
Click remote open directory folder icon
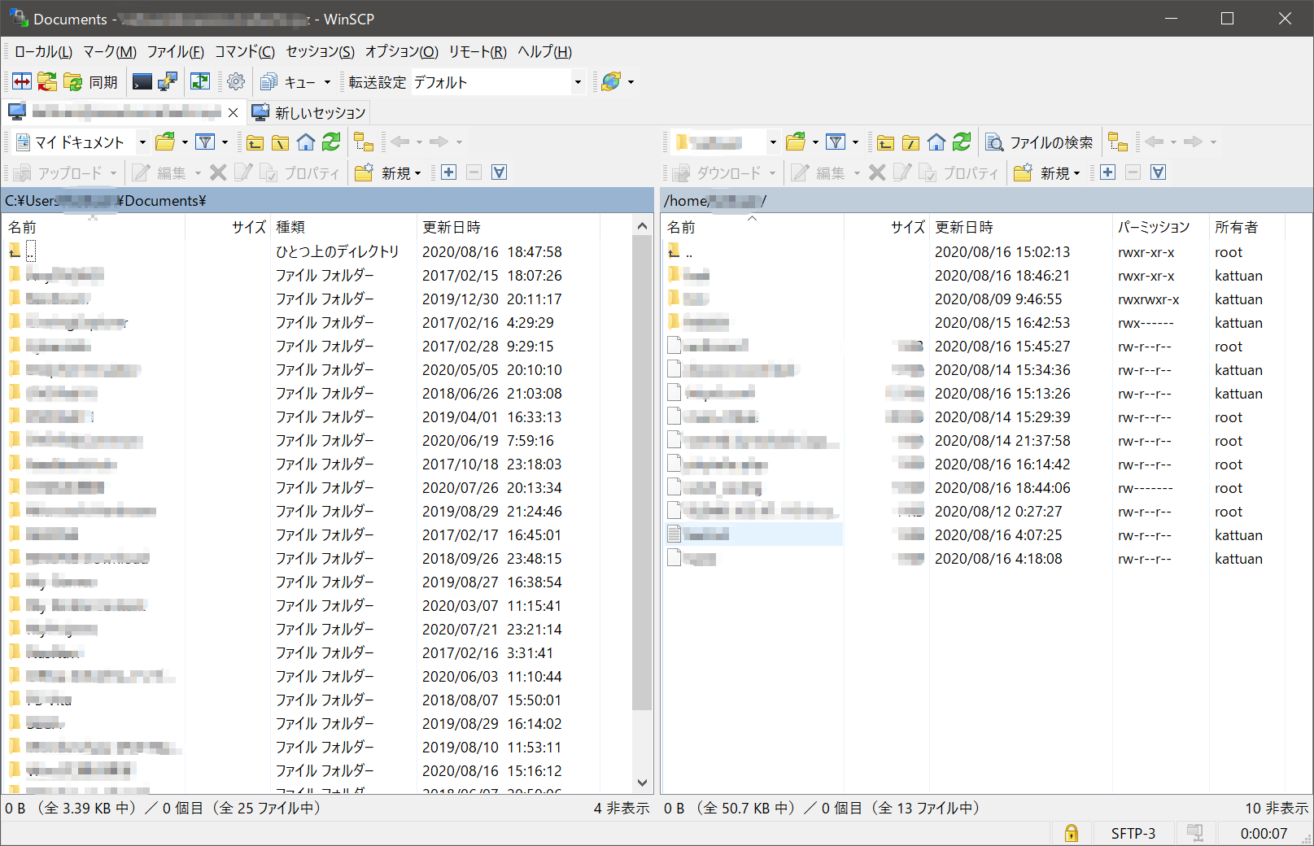click(796, 142)
